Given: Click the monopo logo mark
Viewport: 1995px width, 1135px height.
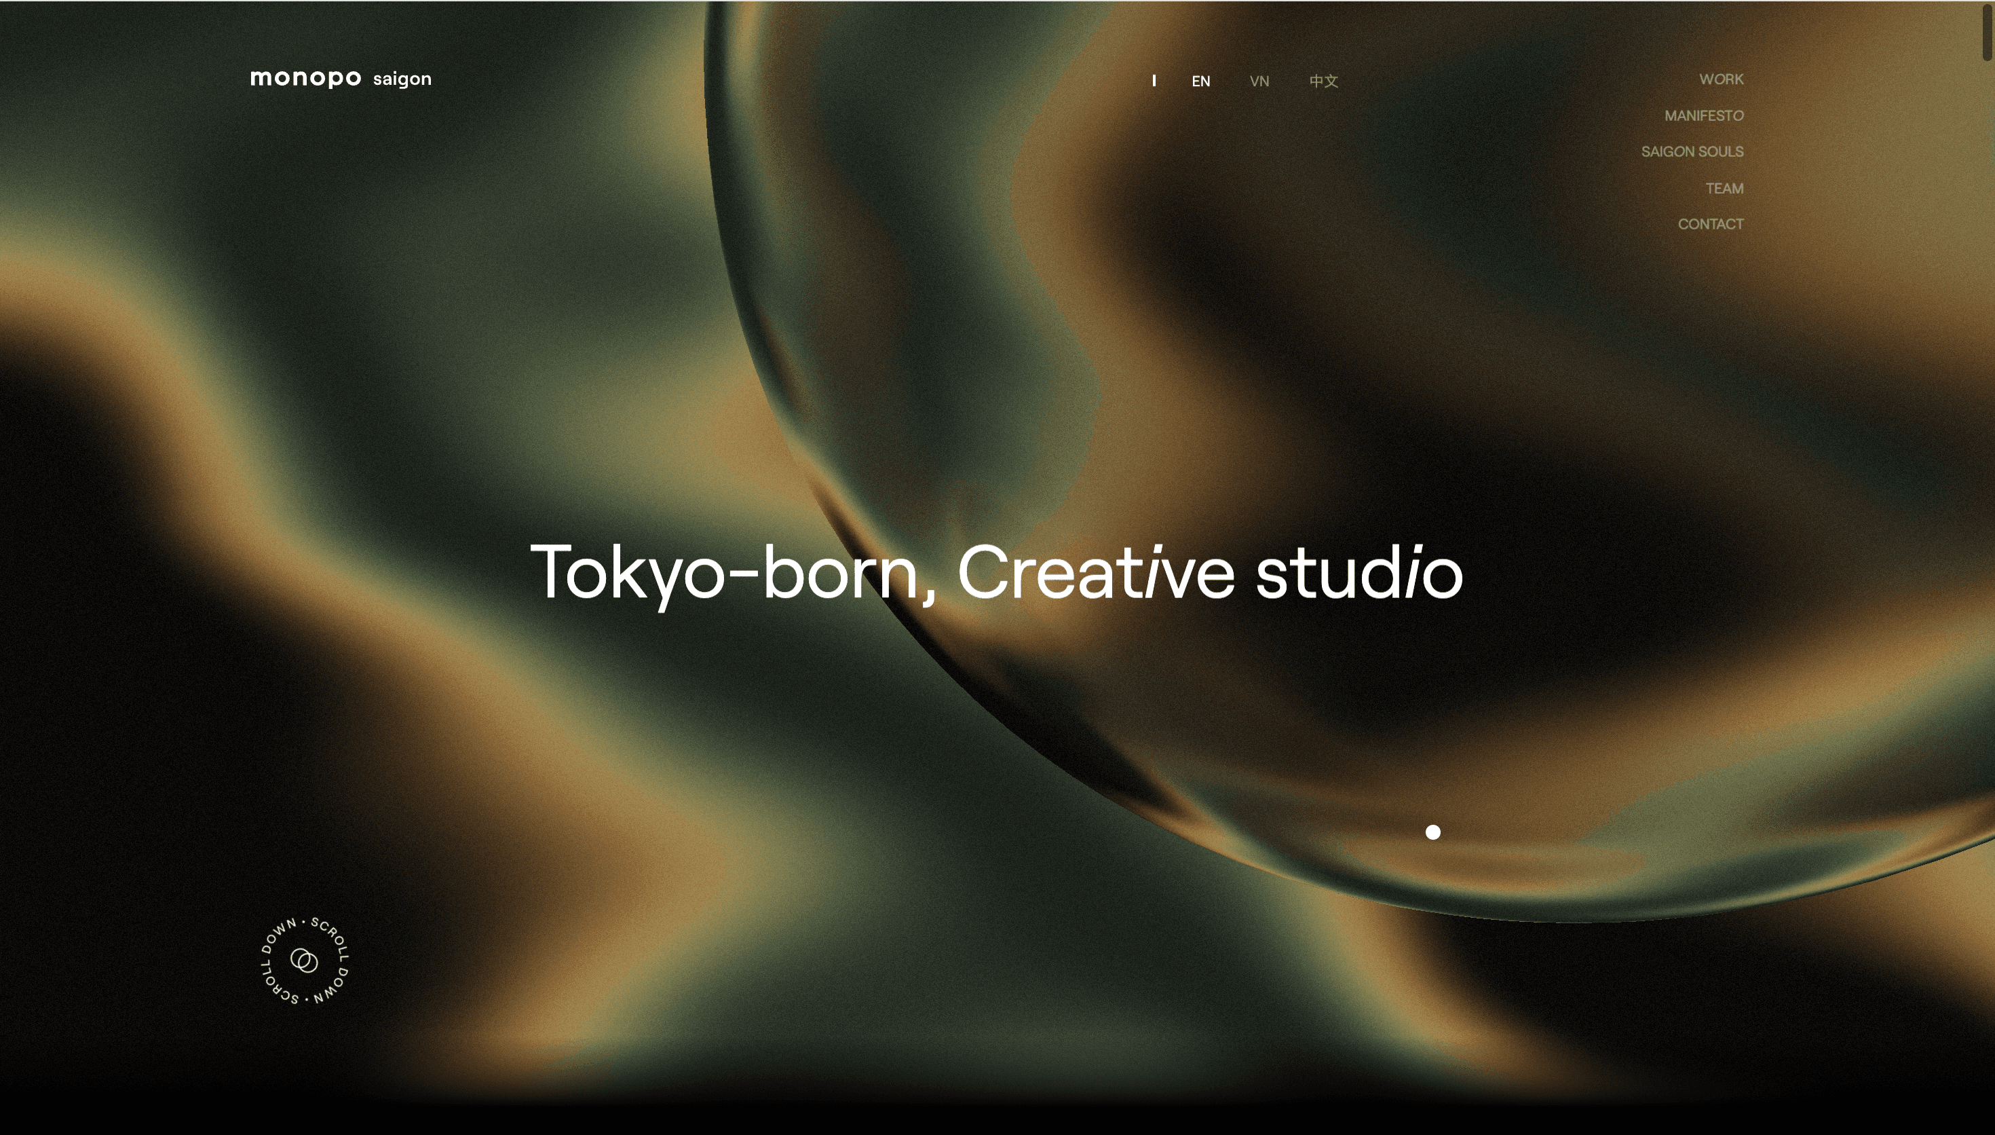Looking at the screenshot, I should pyautogui.click(x=306, y=78).
